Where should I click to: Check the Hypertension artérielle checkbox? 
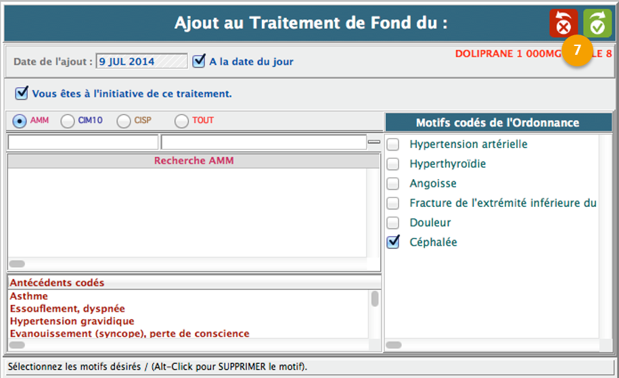tap(393, 144)
